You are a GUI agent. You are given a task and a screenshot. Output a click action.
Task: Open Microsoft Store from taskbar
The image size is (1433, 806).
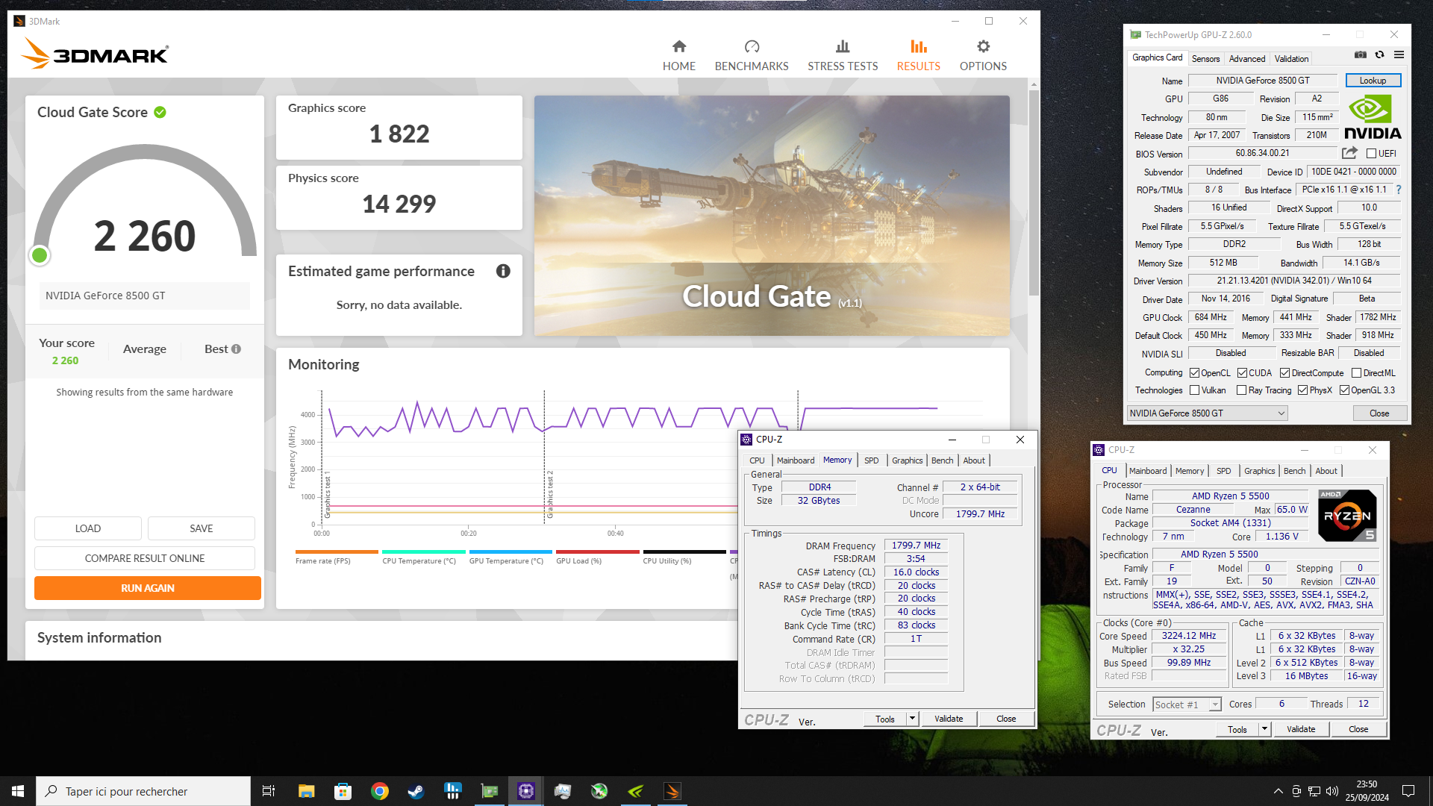coord(343,791)
